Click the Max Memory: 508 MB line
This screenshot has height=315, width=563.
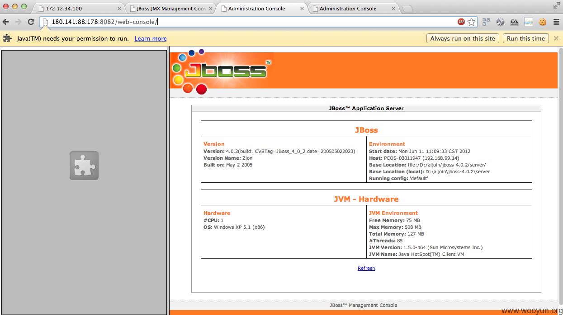point(395,227)
